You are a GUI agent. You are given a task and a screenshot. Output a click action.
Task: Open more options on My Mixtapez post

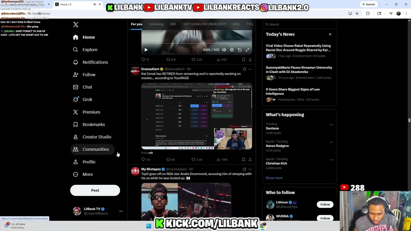click(250, 169)
